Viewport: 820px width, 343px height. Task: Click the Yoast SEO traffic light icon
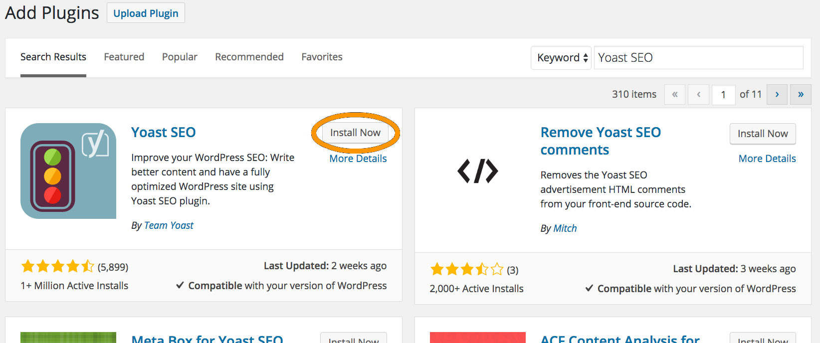click(x=68, y=171)
